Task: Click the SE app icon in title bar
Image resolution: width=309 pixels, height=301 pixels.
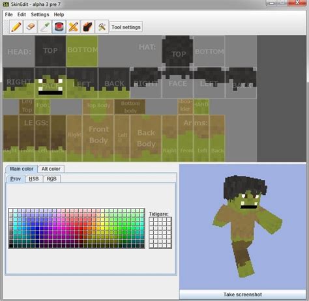Action: (6, 4)
